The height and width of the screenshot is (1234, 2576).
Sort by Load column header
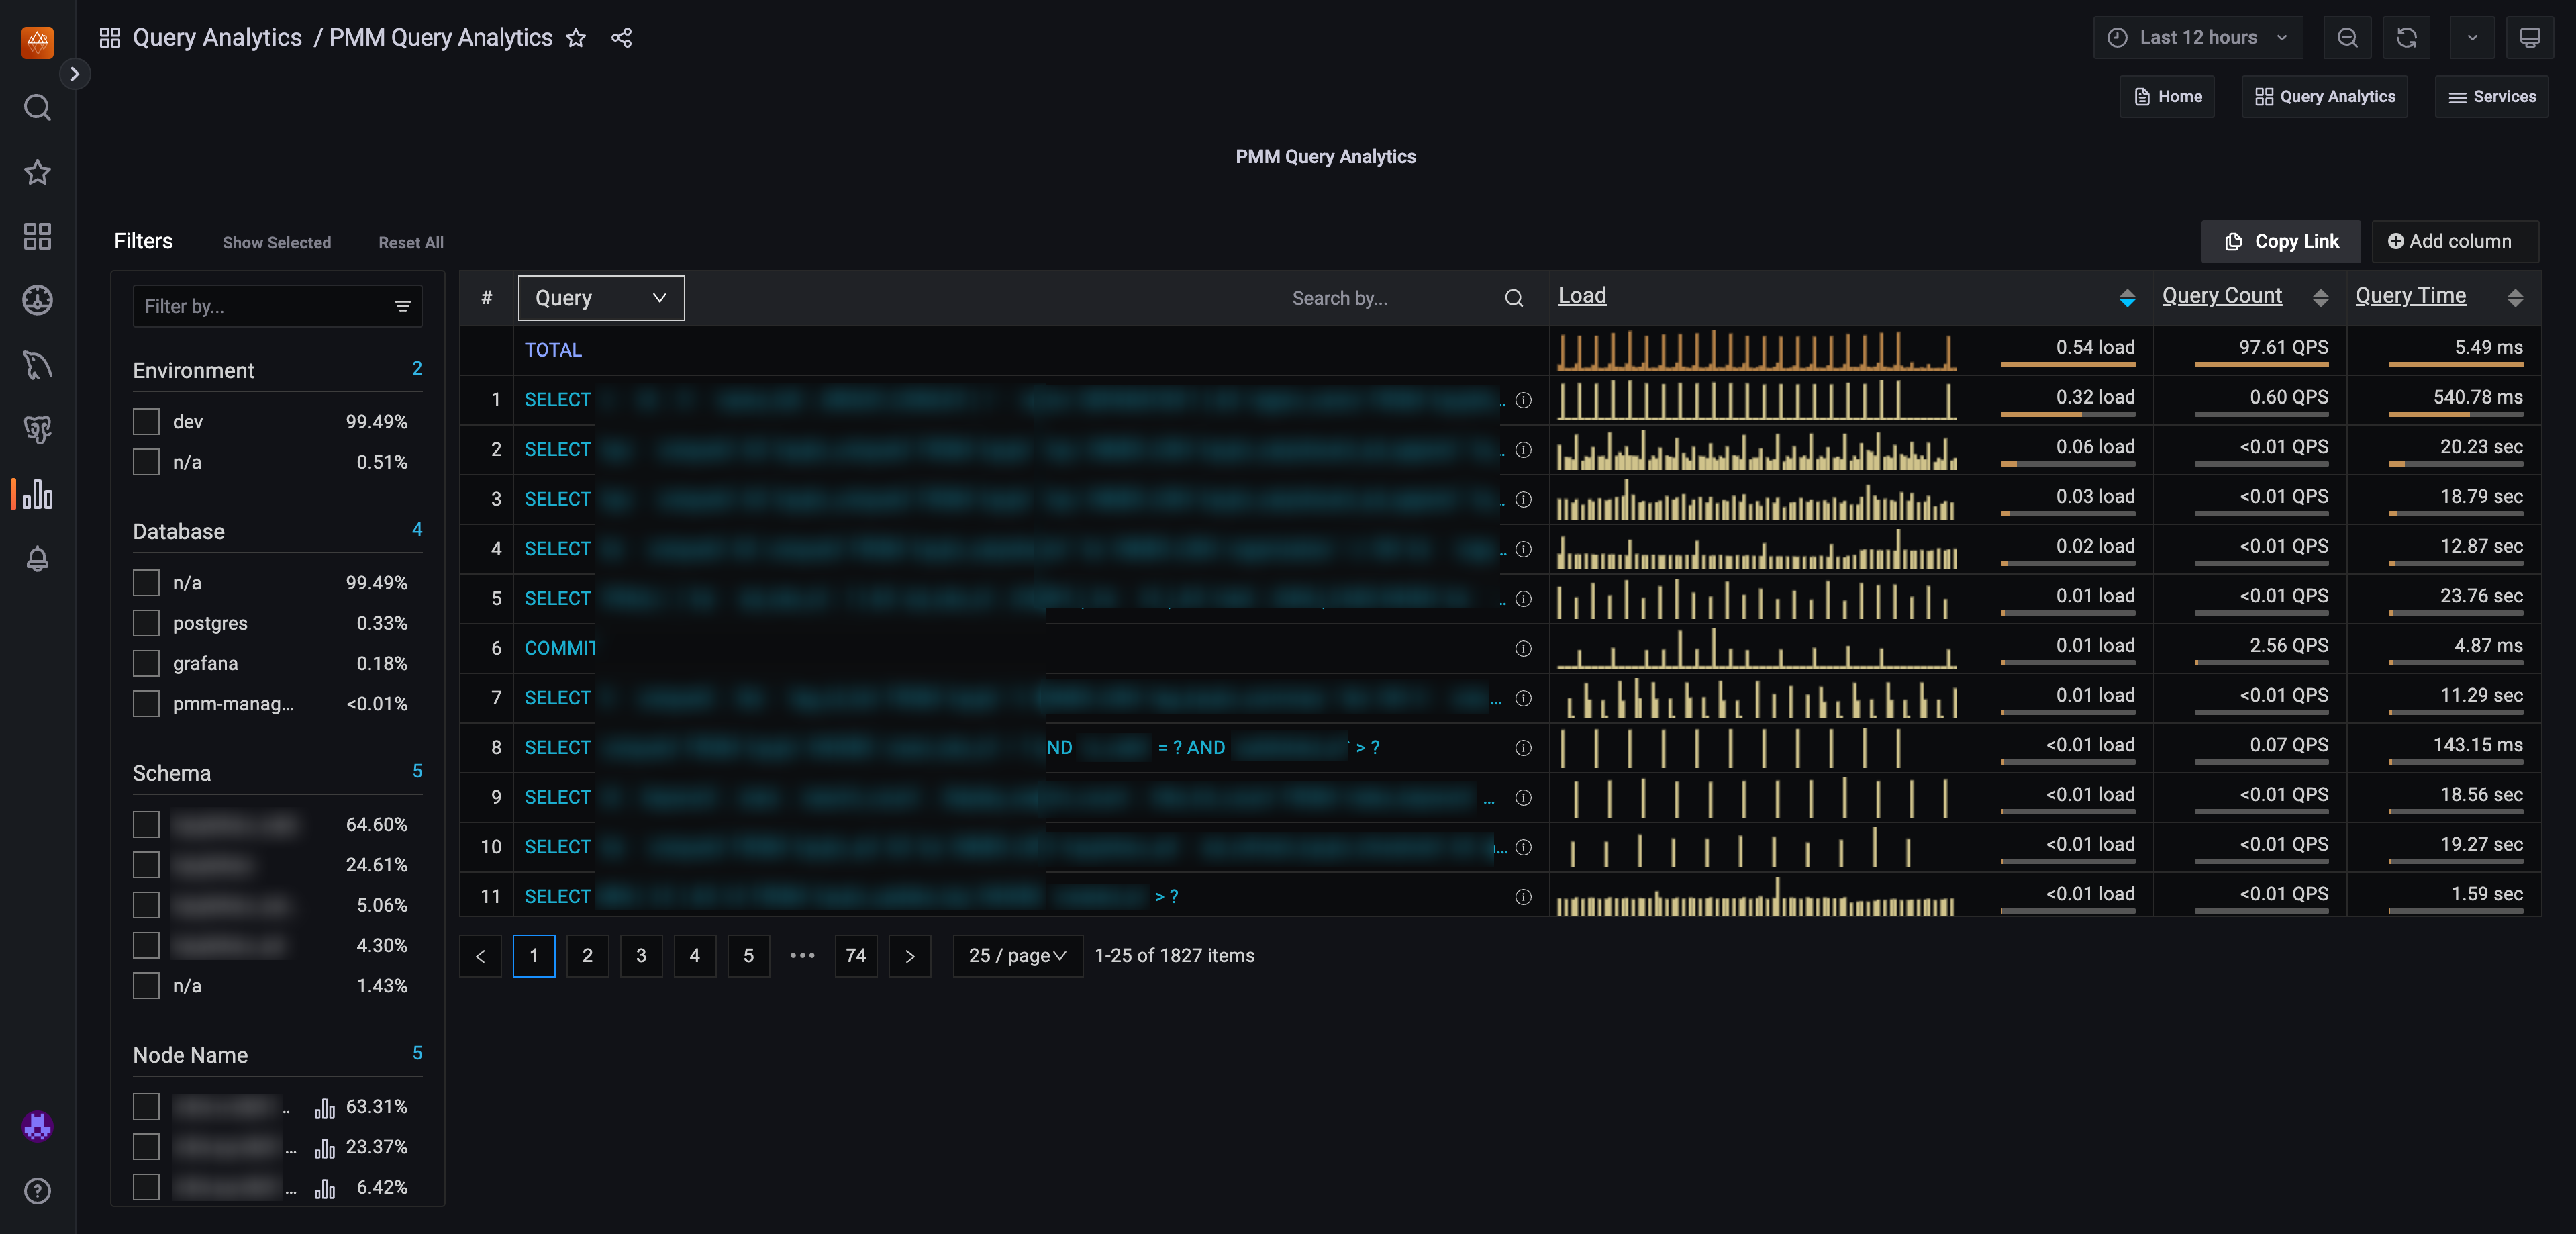point(1582,296)
